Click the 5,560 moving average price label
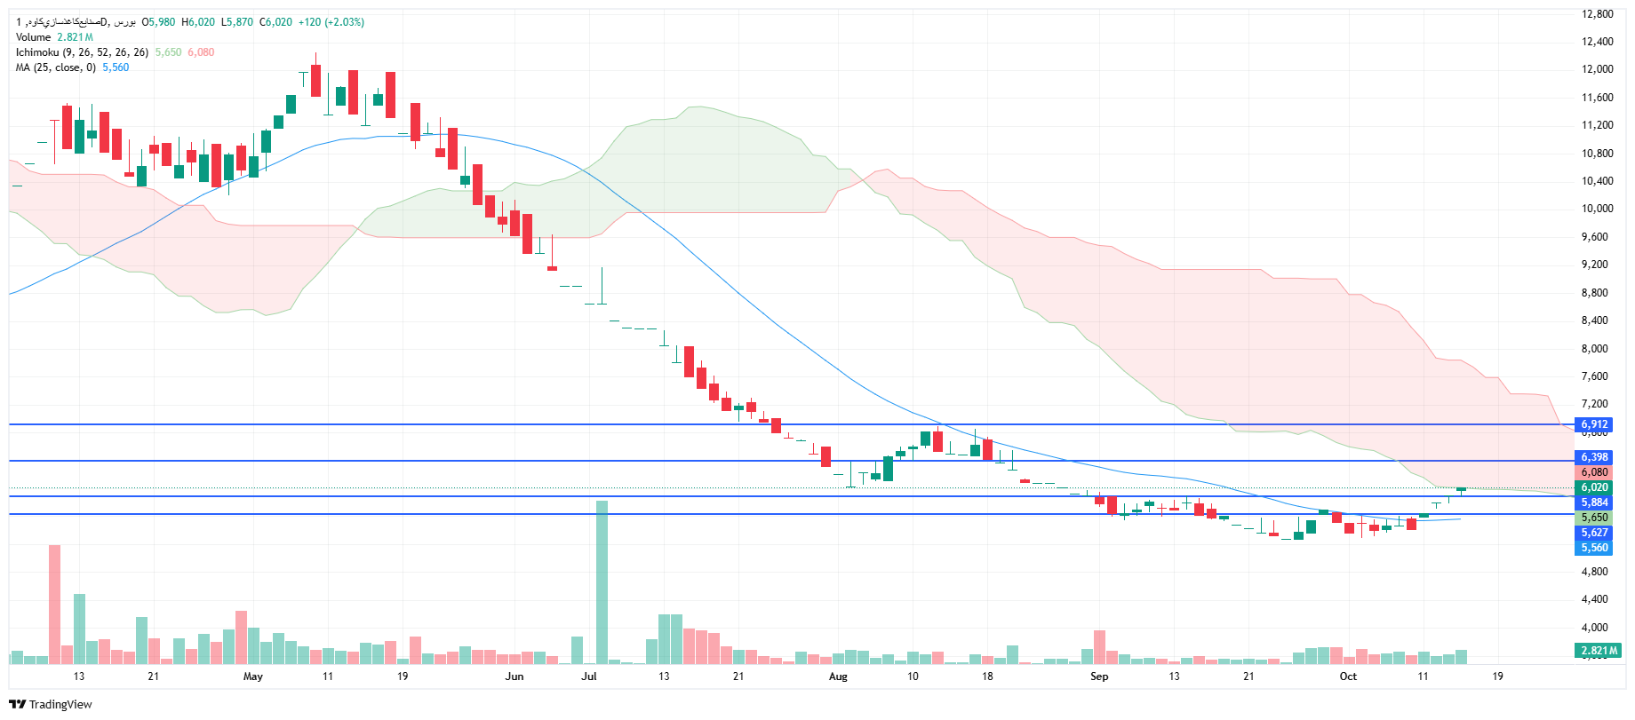This screenshot has width=1635, height=720. click(1594, 548)
